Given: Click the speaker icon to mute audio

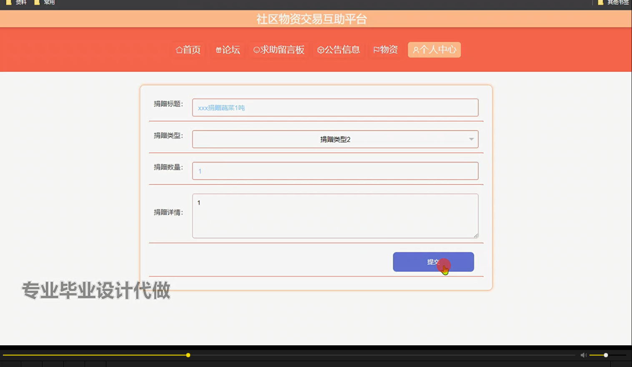Looking at the screenshot, I should (x=583, y=355).
